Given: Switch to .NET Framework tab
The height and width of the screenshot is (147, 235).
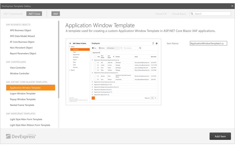Looking at the screenshot, I should 13,14.
